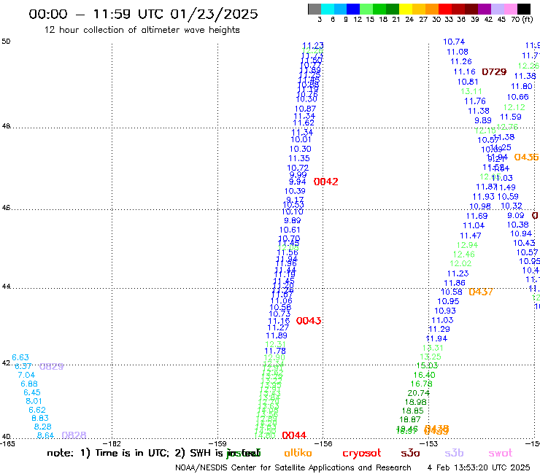Click the blue value 10.87
This screenshot has height=474, width=540.
305,109
